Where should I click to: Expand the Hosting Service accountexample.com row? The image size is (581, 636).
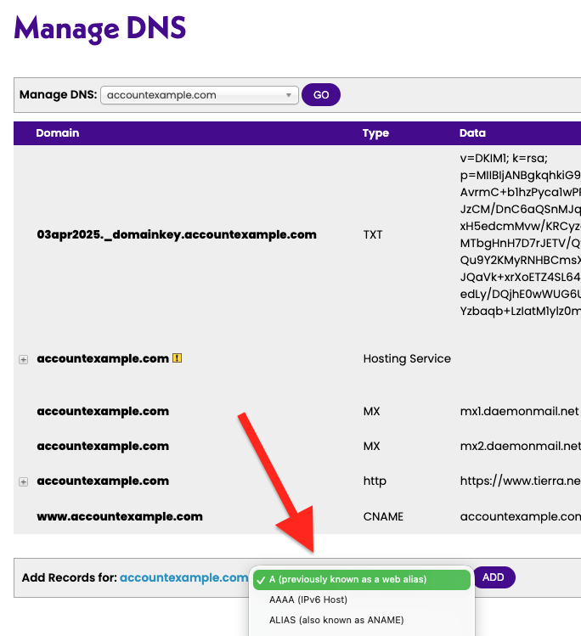click(x=24, y=360)
